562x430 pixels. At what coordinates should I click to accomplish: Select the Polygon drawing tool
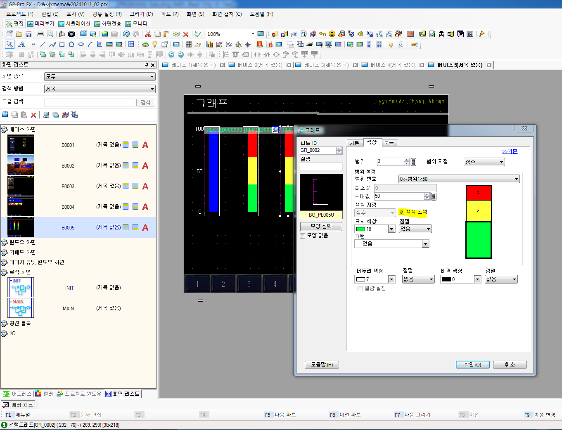coord(71,44)
